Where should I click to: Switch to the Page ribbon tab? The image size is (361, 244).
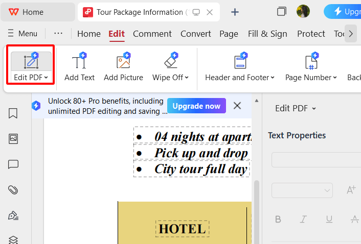pyautogui.click(x=229, y=34)
